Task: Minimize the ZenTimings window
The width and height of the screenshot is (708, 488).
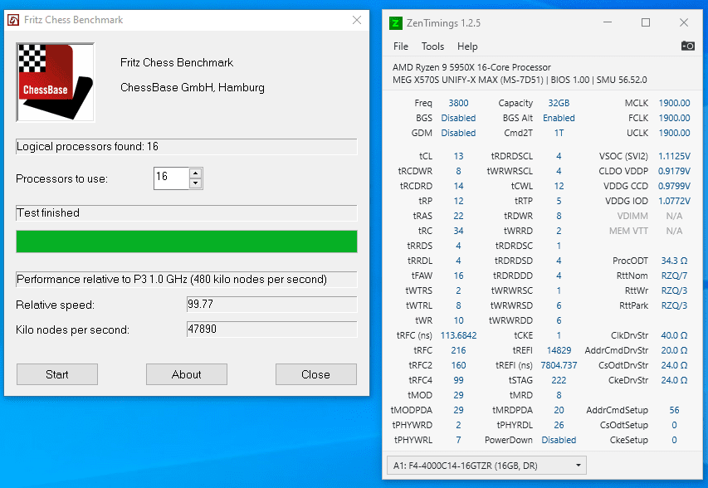Action: tap(608, 22)
